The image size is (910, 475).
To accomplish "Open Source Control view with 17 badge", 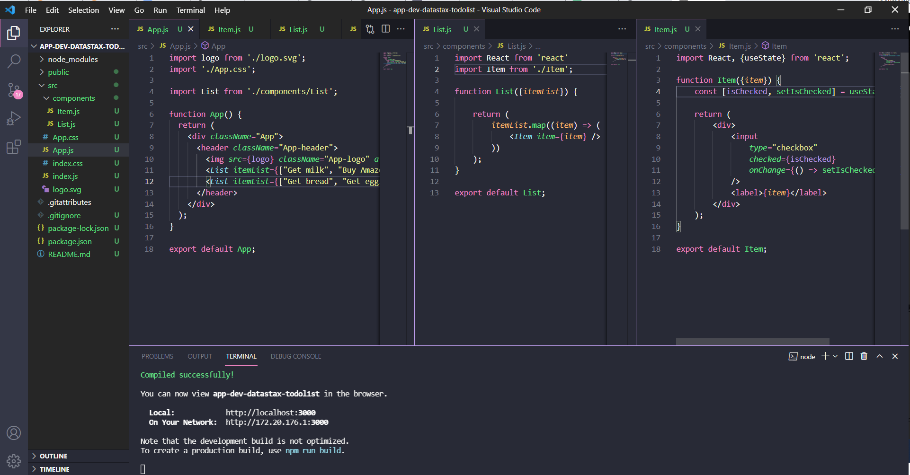I will (x=14, y=90).
